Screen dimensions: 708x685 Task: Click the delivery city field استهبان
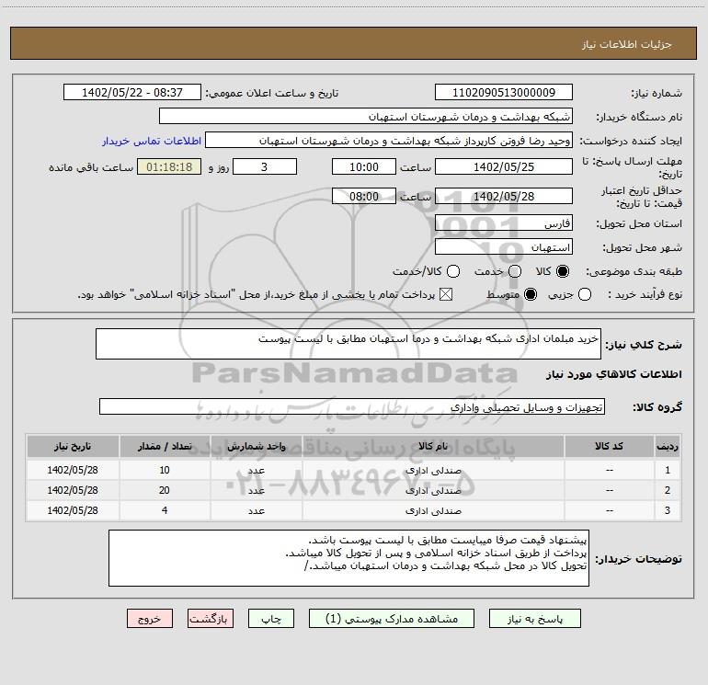(x=504, y=247)
